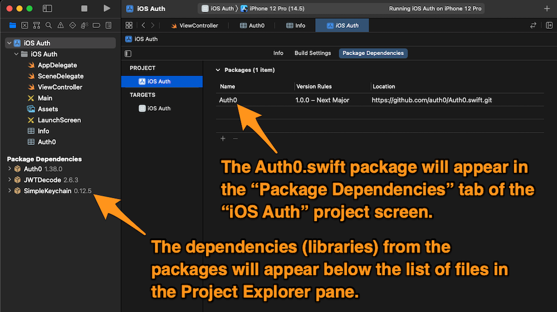Toggle the navigator sidebar visibility
The image size is (557, 312).
[47, 8]
